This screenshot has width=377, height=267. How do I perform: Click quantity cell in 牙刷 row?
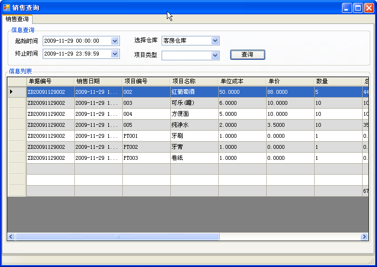(x=338, y=136)
